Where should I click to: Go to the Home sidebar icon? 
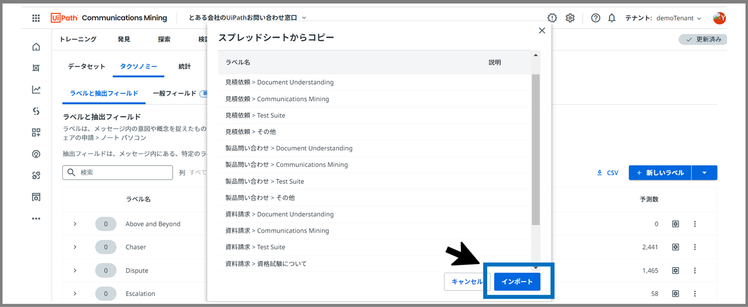pyautogui.click(x=36, y=47)
